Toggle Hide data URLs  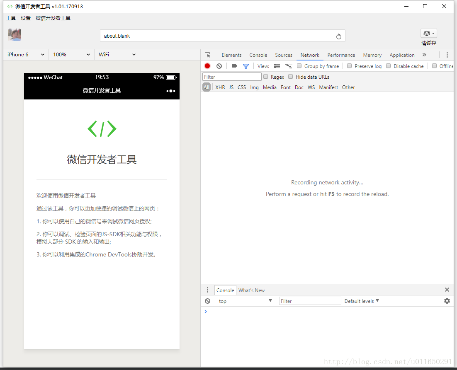(x=290, y=77)
